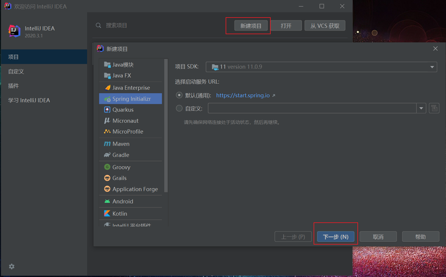Open the 学习 IntelliJ IDEA tab
Image resolution: width=446 pixels, height=277 pixels.
[x=44, y=100]
